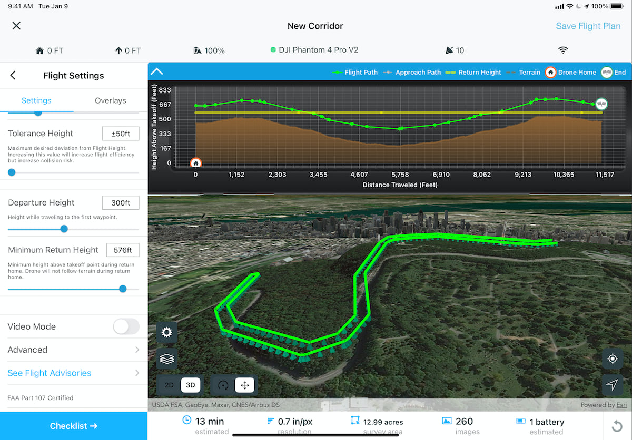Image resolution: width=632 pixels, height=440 pixels.
Task: Click the Tolerance Height input field
Action: pyautogui.click(x=121, y=133)
